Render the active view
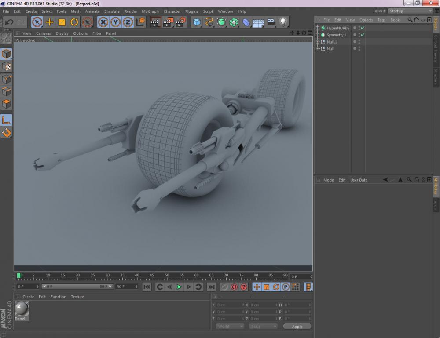The image size is (440, 338). pos(155,22)
